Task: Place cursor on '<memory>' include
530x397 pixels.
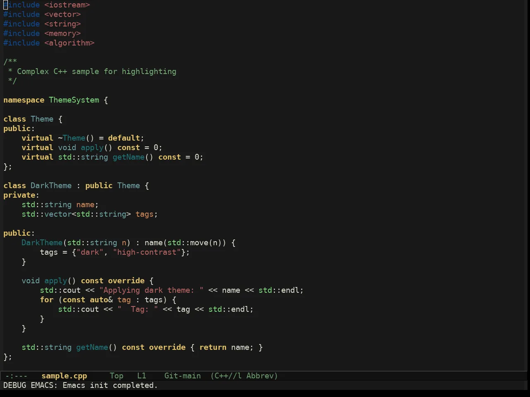Action: point(63,33)
